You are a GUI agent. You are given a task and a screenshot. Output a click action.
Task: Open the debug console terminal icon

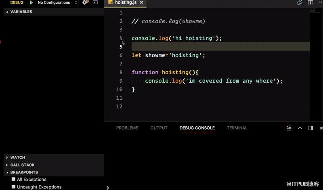click(95, 2)
